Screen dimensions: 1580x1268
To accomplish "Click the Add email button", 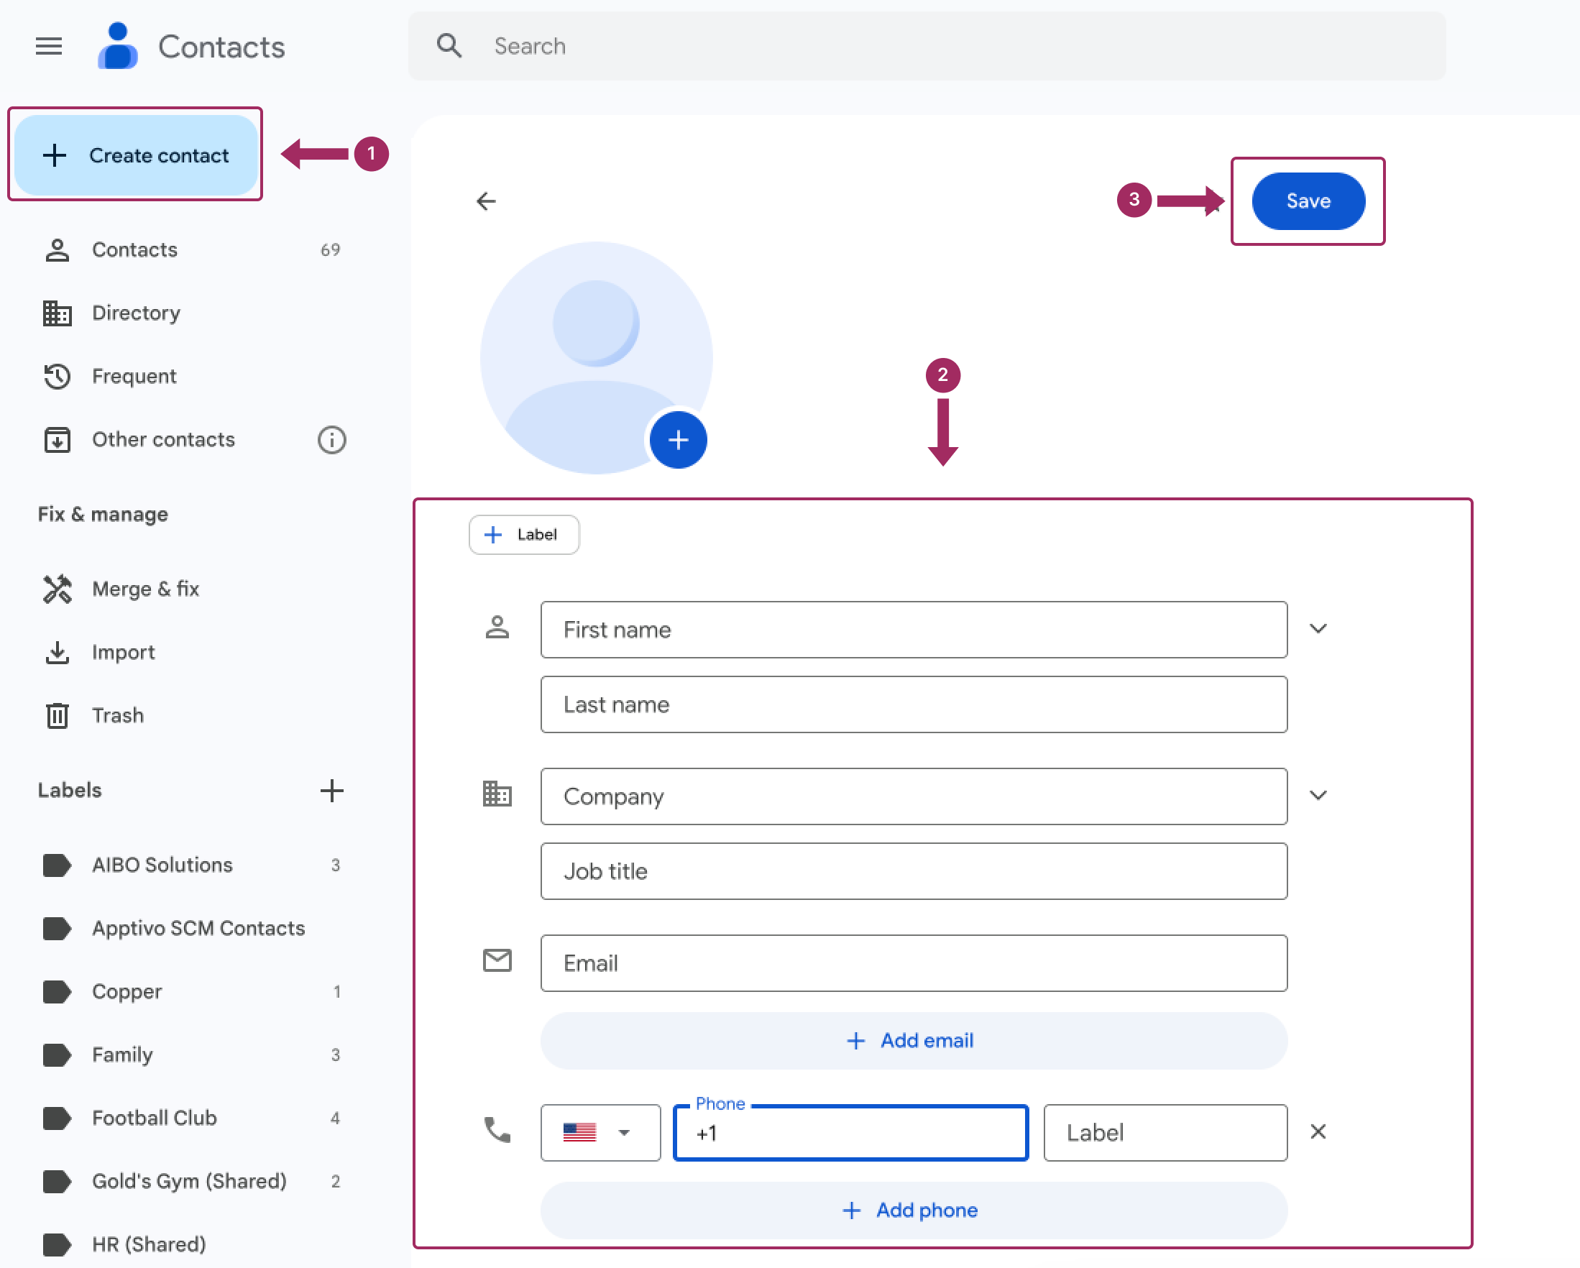I will coord(914,1041).
